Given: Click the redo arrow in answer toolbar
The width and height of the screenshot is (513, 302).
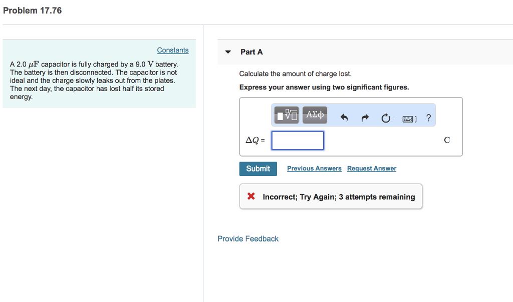Looking at the screenshot, I should tap(365, 117).
